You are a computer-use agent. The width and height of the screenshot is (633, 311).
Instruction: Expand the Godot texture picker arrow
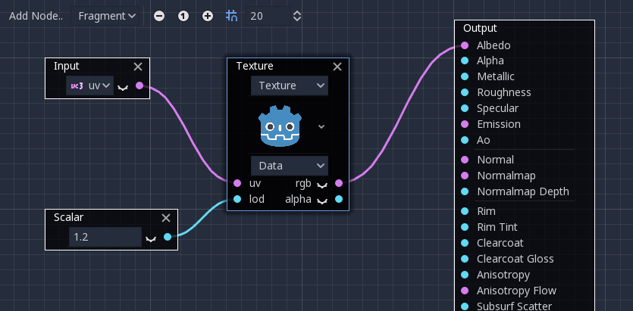(321, 126)
